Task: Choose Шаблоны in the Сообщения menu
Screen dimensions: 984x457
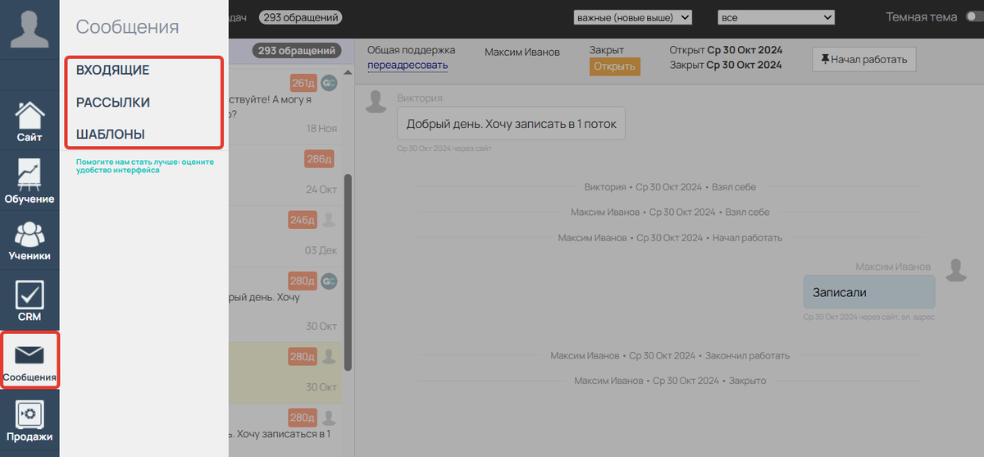Action: coord(111,134)
